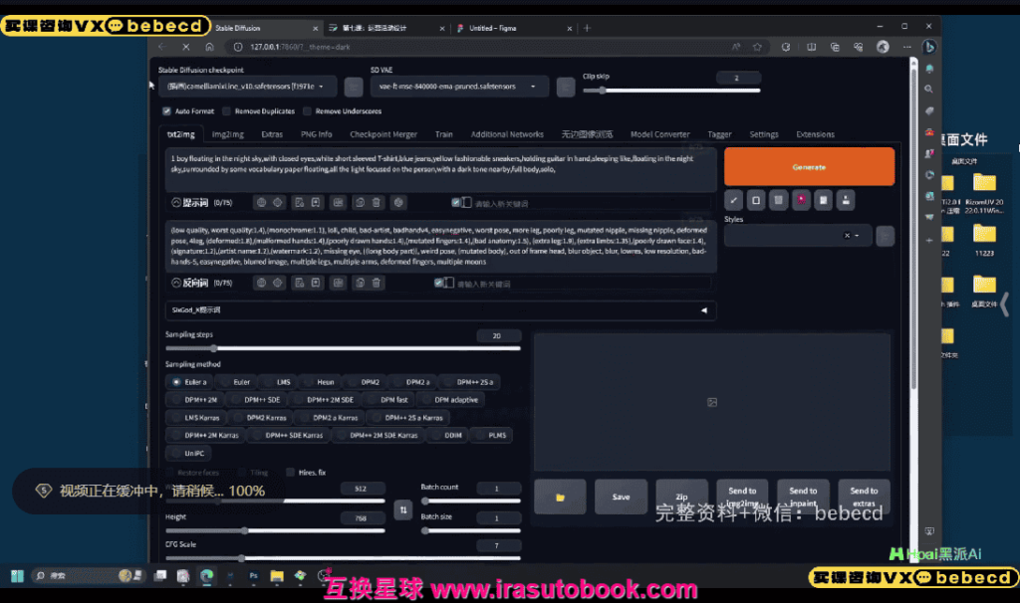Click the pink extra networks button below Generate
Screen dimensions: 1020x603
801,200
